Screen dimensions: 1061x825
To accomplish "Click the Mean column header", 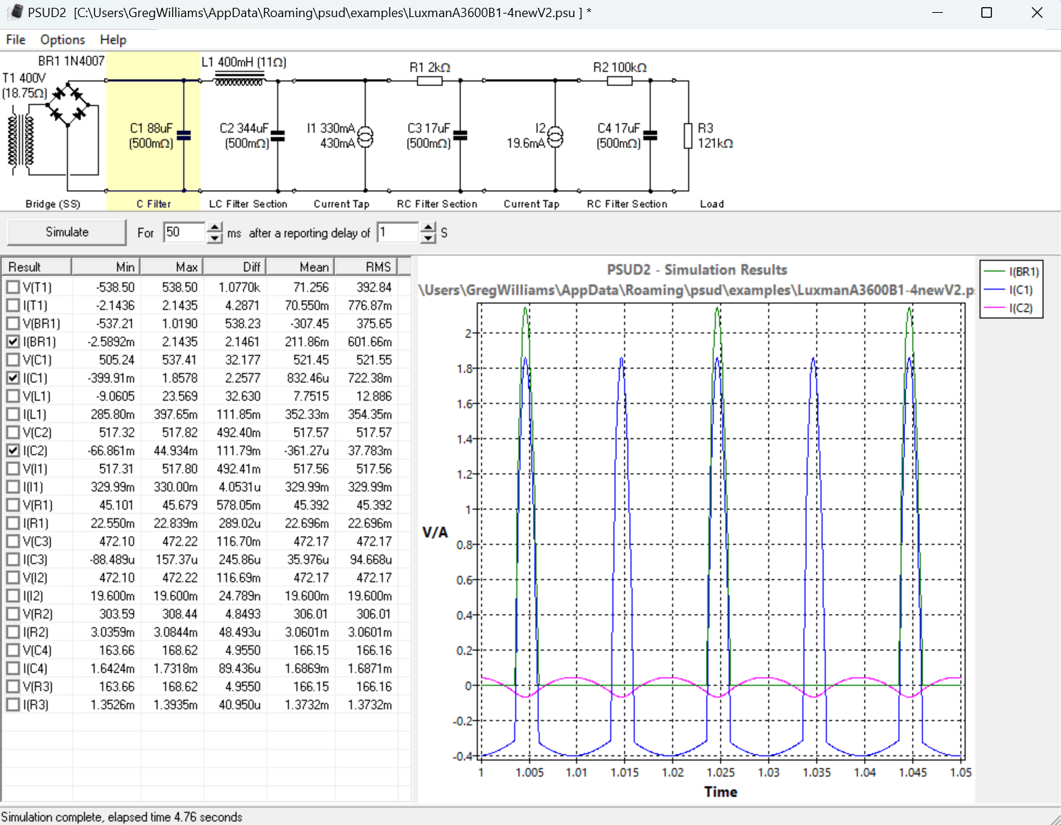I will coord(300,267).
